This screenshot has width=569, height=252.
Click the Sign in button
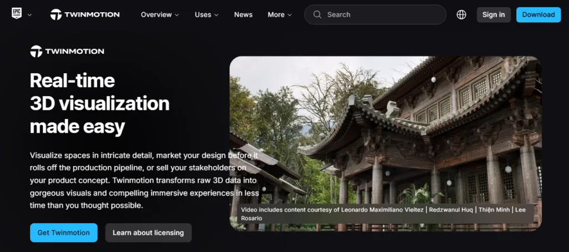[x=493, y=14]
